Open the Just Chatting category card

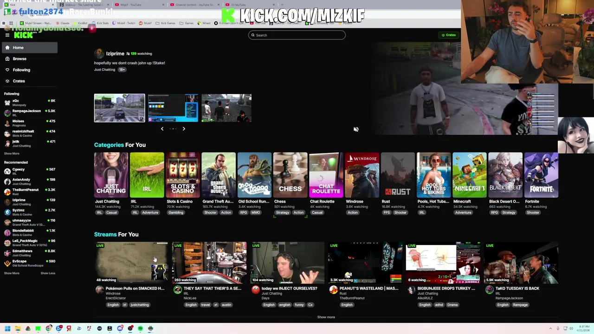[111, 175]
